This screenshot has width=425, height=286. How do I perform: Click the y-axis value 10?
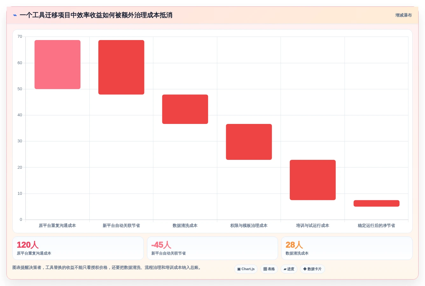point(20,194)
